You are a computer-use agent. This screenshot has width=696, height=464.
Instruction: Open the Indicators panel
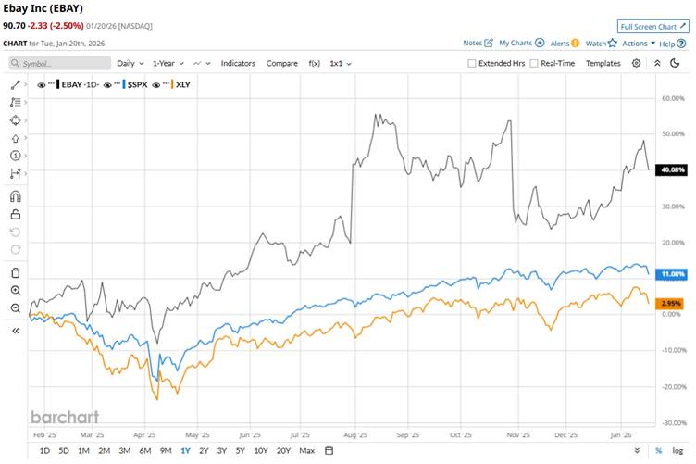coord(238,63)
